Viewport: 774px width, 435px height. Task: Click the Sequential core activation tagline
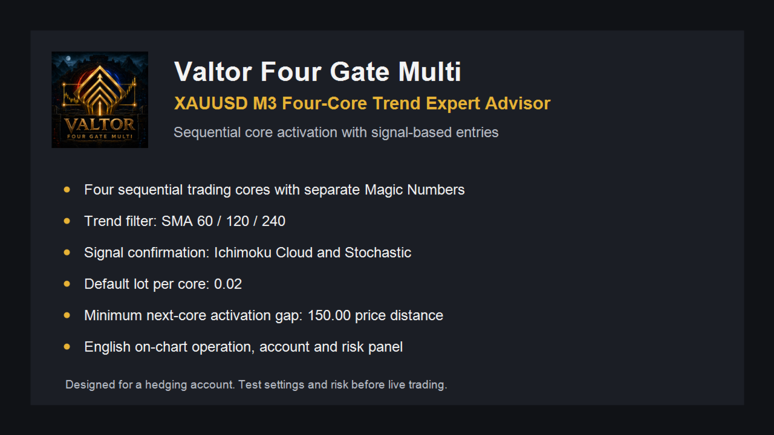click(x=336, y=132)
